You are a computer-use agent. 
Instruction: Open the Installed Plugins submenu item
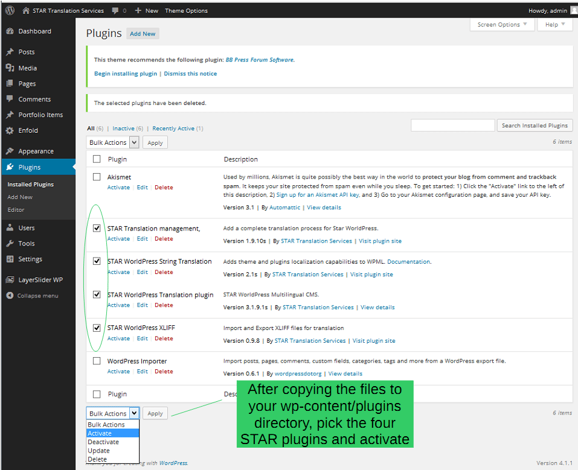(31, 185)
